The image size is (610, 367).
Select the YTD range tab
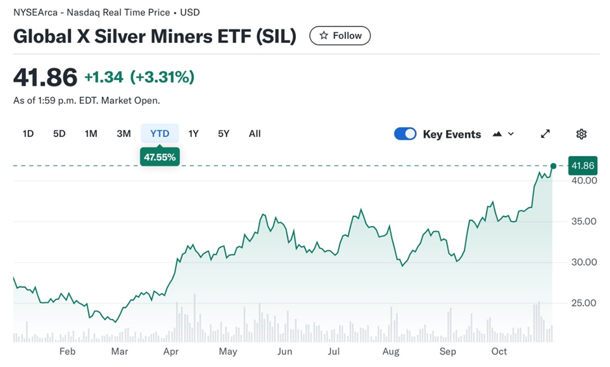160,134
